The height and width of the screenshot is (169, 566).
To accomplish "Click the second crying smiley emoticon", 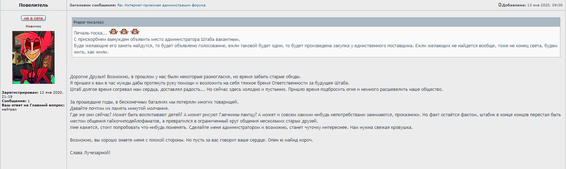I will pos(124,31).
